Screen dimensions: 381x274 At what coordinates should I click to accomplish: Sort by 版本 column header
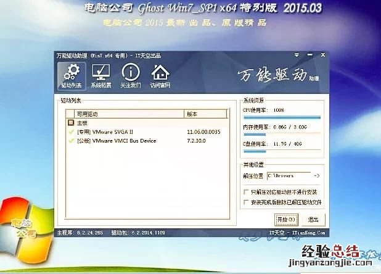point(205,114)
